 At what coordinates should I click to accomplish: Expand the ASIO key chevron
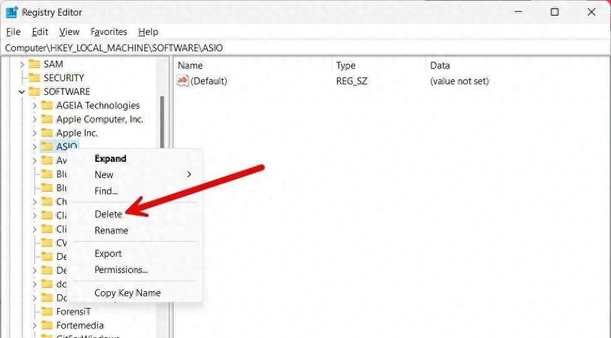tap(34, 147)
